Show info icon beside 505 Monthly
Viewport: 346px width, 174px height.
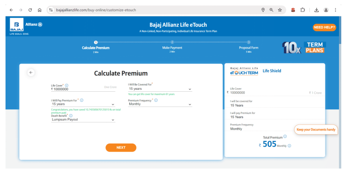290,146
